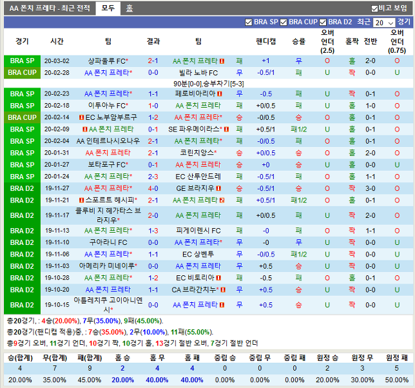Image resolution: width=415 pixels, height=388 pixels.
Task: Click red card icon after SE 파우메이라스
Action: pyautogui.click(x=226, y=129)
